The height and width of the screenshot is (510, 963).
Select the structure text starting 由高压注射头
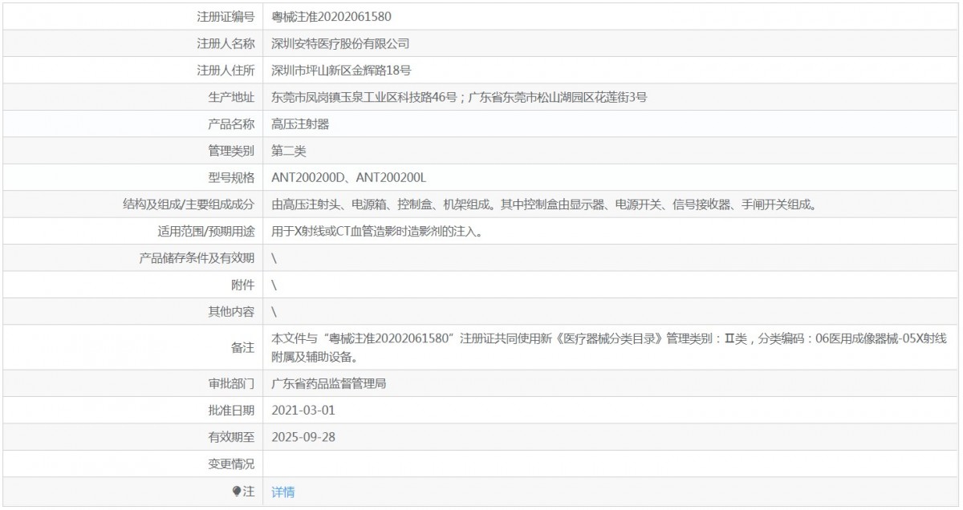pyautogui.click(x=544, y=204)
